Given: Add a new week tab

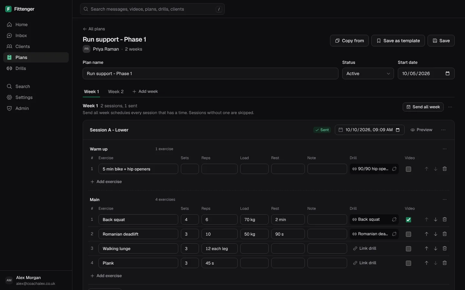Looking at the screenshot, I should (x=145, y=92).
